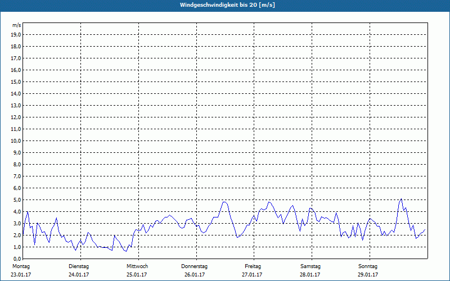Select the date 26.01.17
Screen dimensions: 450x281
[195, 275]
